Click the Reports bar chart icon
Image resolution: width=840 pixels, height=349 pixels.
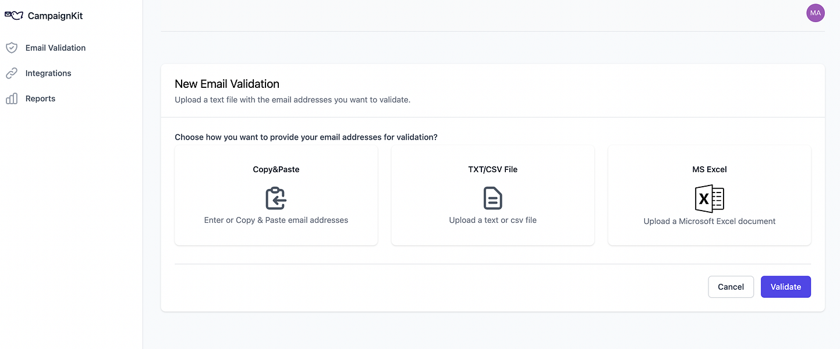click(12, 99)
